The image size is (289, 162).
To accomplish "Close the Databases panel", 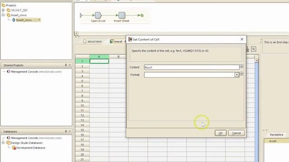I will pos(70,131).
